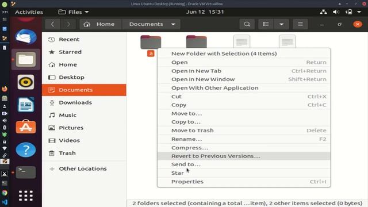Go back with the left arrow button
Screen dimensions: 368x207
pyautogui.click(x=52, y=24)
